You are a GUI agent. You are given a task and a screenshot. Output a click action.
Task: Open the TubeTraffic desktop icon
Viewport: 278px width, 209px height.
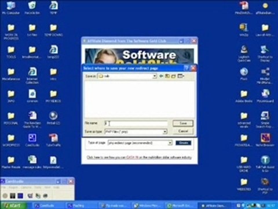click(53, 140)
